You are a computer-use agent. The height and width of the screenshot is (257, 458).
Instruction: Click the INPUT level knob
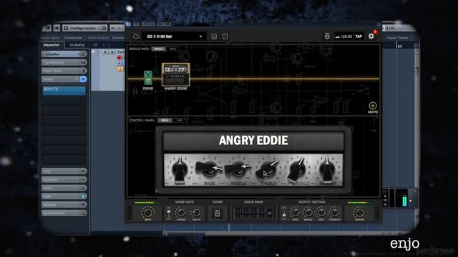(148, 213)
